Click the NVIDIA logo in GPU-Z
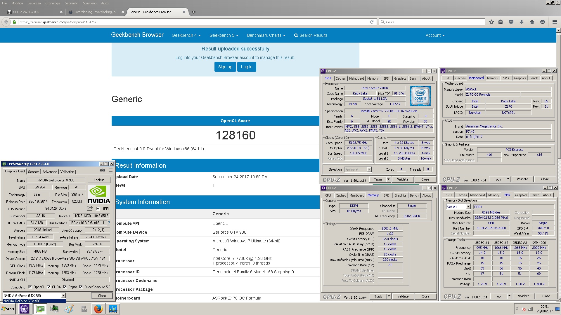The image size is (561, 315). pos(99,194)
